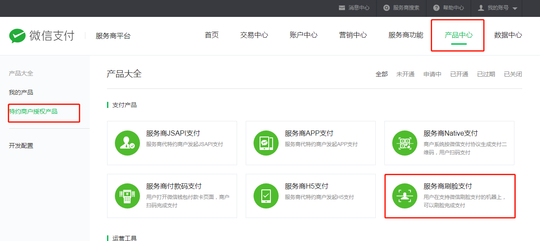Open 消息中心 envelope icon in top bar
The width and height of the screenshot is (540, 241).
(342, 8)
